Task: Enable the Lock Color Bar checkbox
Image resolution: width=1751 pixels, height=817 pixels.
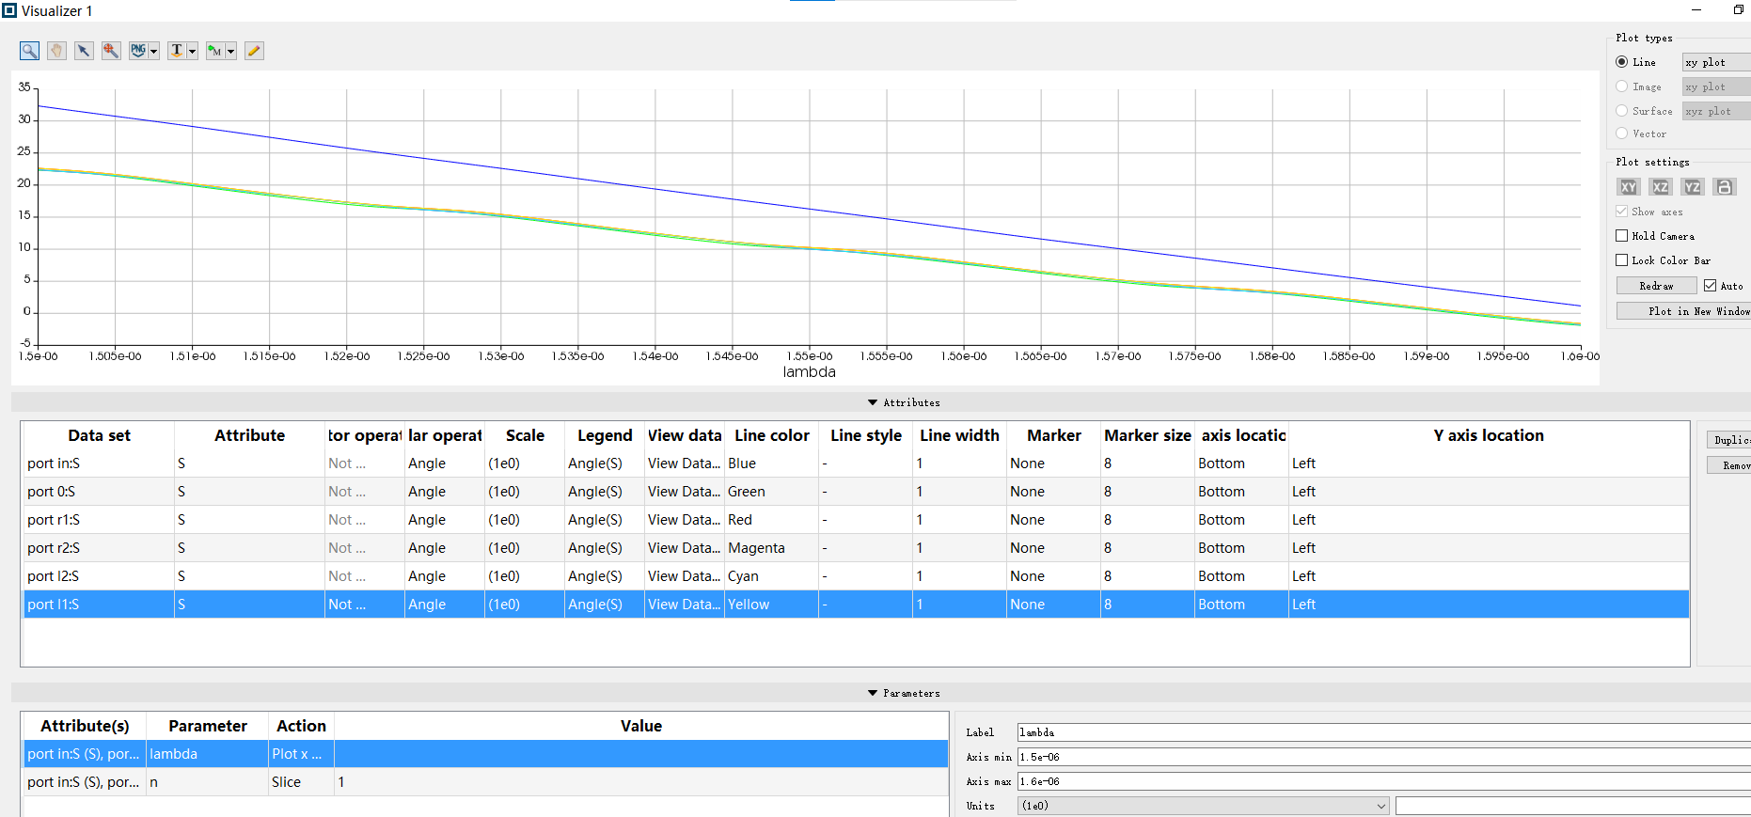Action: pyautogui.click(x=1622, y=260)
